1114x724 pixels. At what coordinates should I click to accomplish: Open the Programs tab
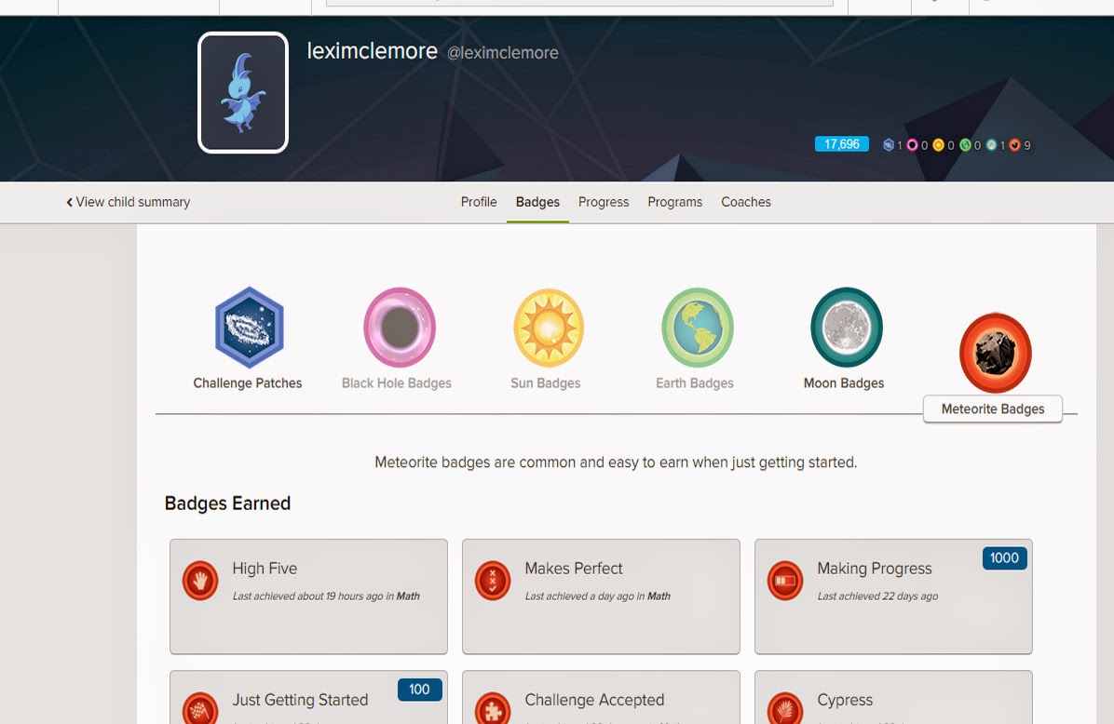(675, 202)
